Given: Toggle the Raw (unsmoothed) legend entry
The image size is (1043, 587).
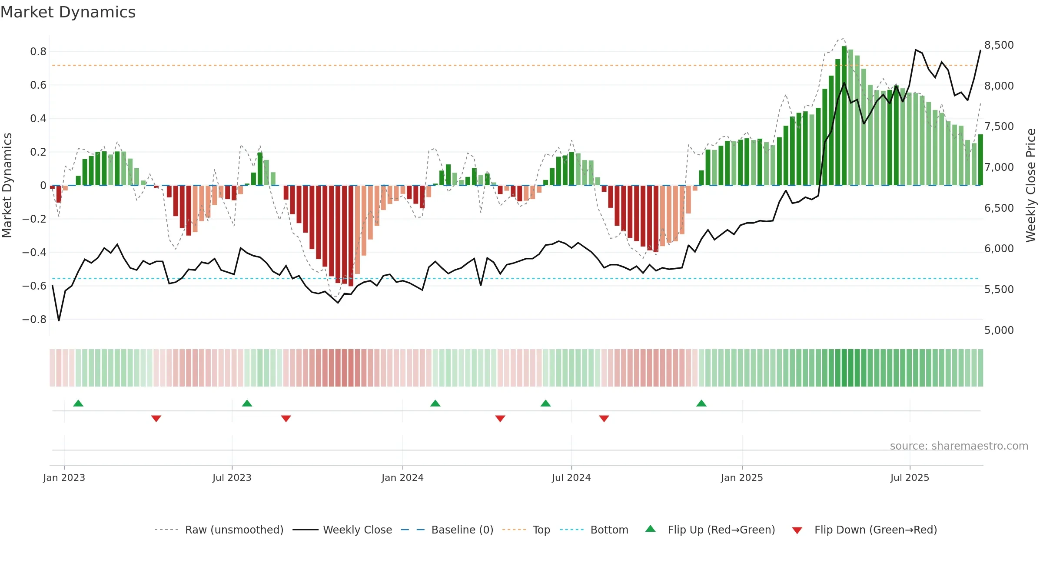Looking at the screenshot, I should [219, 530].
